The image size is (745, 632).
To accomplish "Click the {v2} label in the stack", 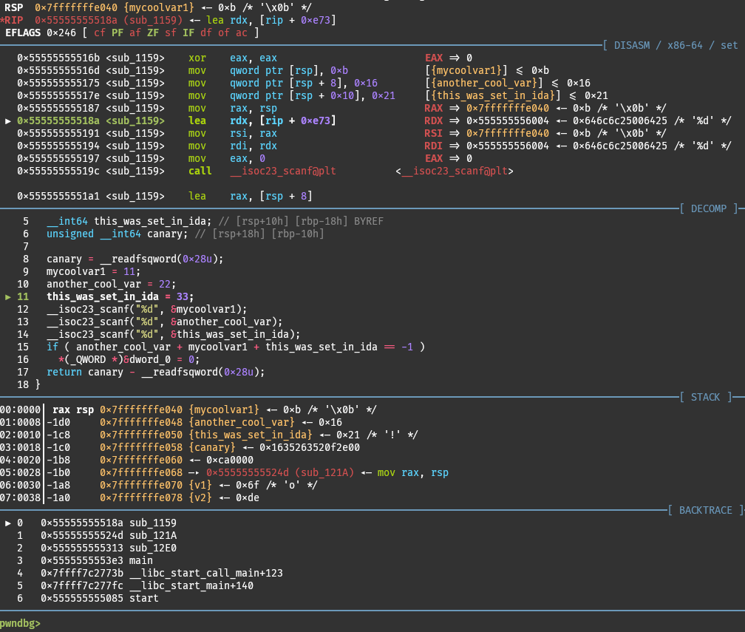I will (x=200, y=497).
